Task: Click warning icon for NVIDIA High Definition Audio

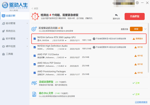Action: [135, 47]
